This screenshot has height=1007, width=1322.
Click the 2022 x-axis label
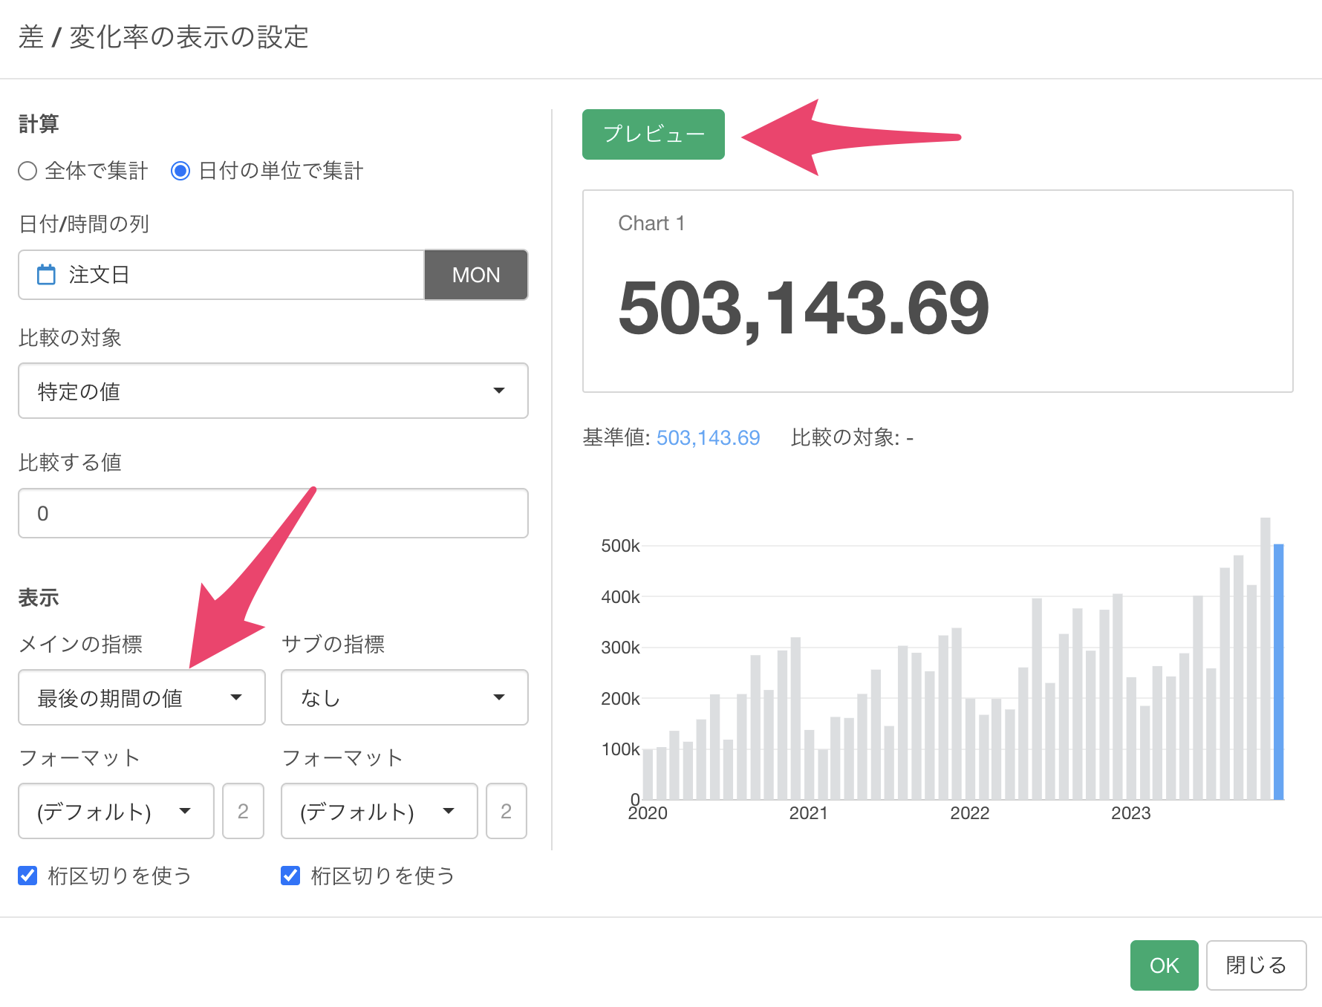pos(969,813)
